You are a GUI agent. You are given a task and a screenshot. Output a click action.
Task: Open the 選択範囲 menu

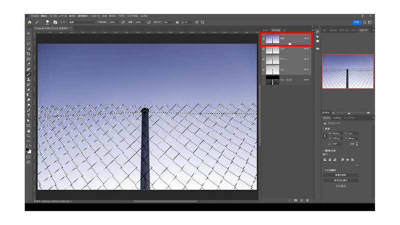(83, 16)
